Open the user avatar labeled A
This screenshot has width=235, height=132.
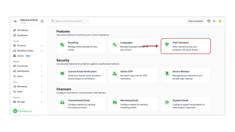pos(220,21)
